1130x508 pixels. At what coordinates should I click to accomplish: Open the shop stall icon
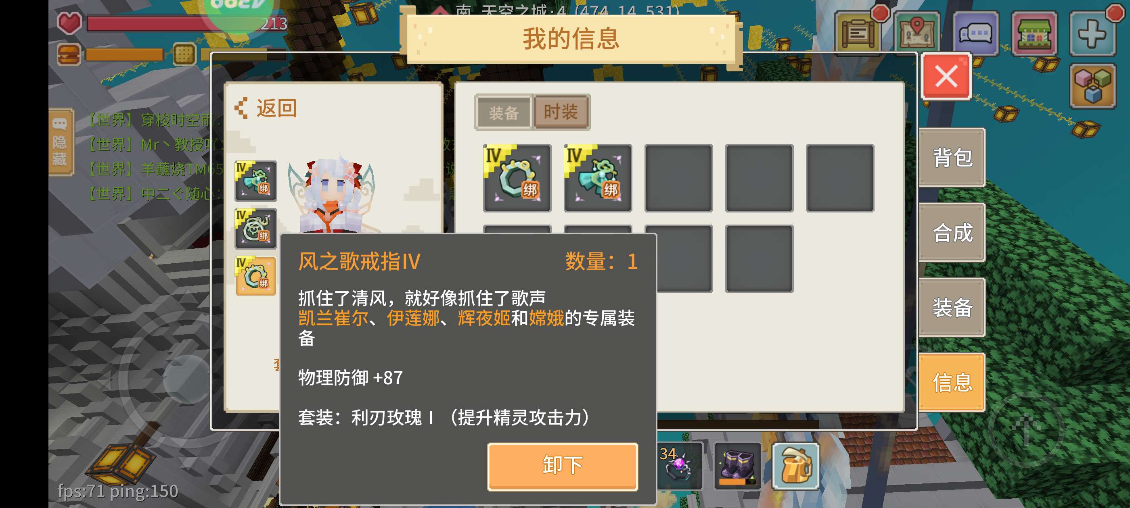[x=1034, y=34]
